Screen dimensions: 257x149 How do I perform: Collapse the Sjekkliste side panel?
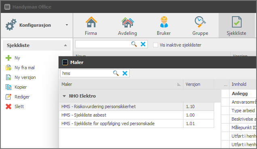(65, 45)
